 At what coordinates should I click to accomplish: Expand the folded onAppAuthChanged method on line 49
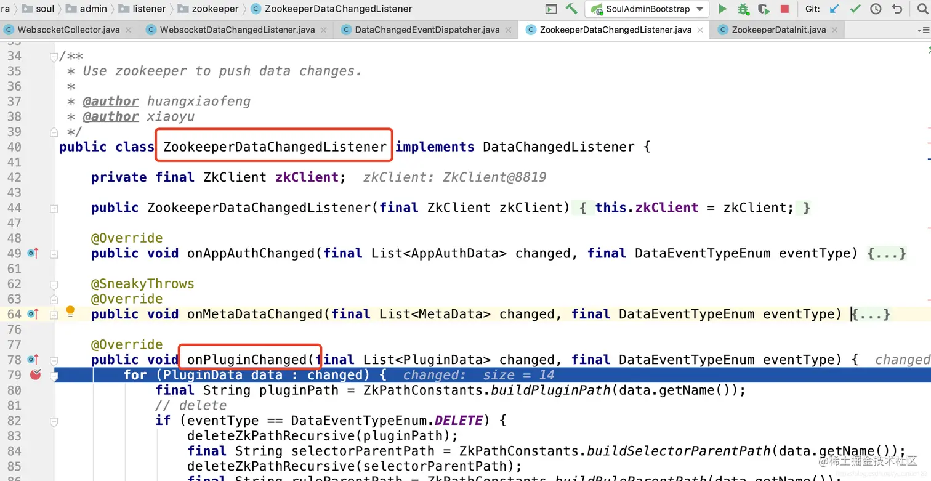54,254
